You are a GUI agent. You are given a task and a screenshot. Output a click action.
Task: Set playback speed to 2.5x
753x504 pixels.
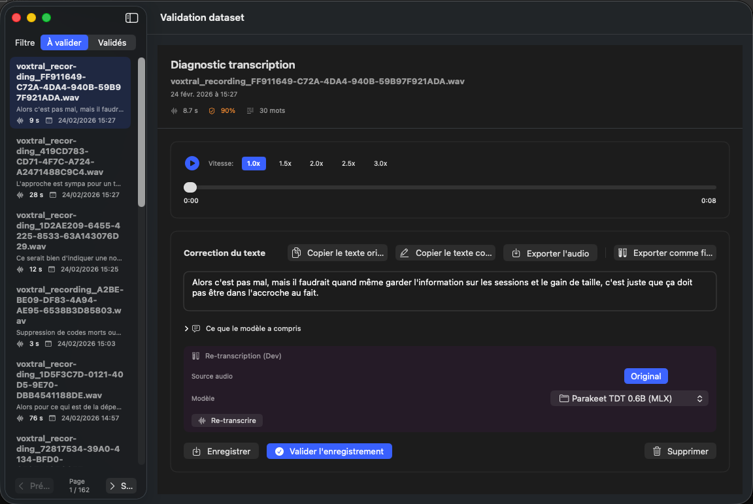click(348, 163)
